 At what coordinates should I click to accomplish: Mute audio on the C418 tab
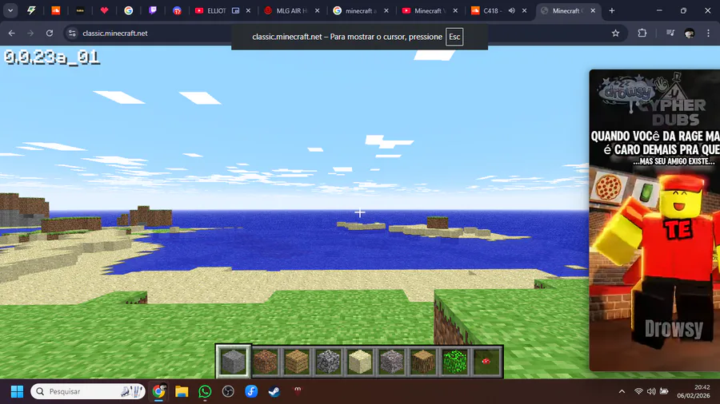[511, 10]
